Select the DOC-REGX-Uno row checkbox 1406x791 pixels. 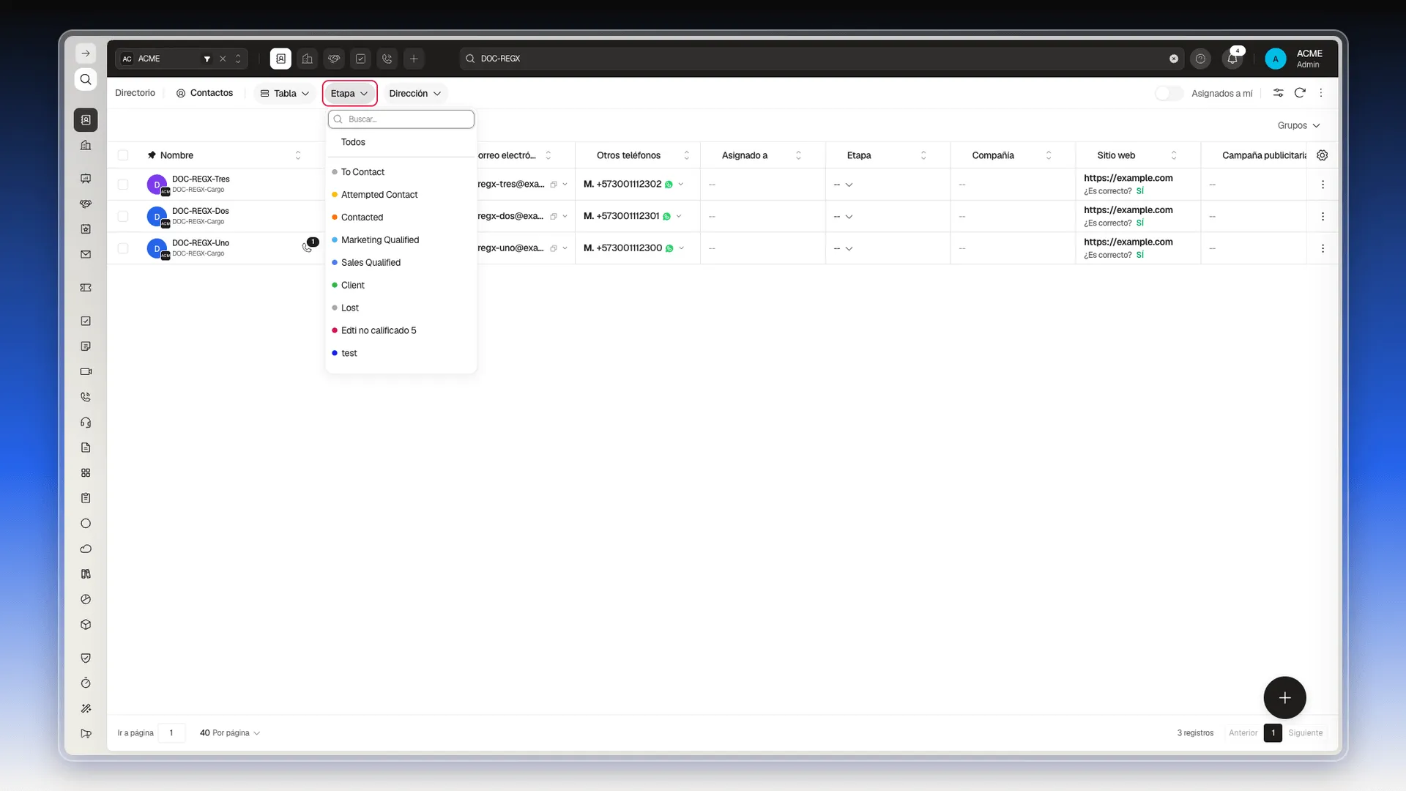coord(123,248)
